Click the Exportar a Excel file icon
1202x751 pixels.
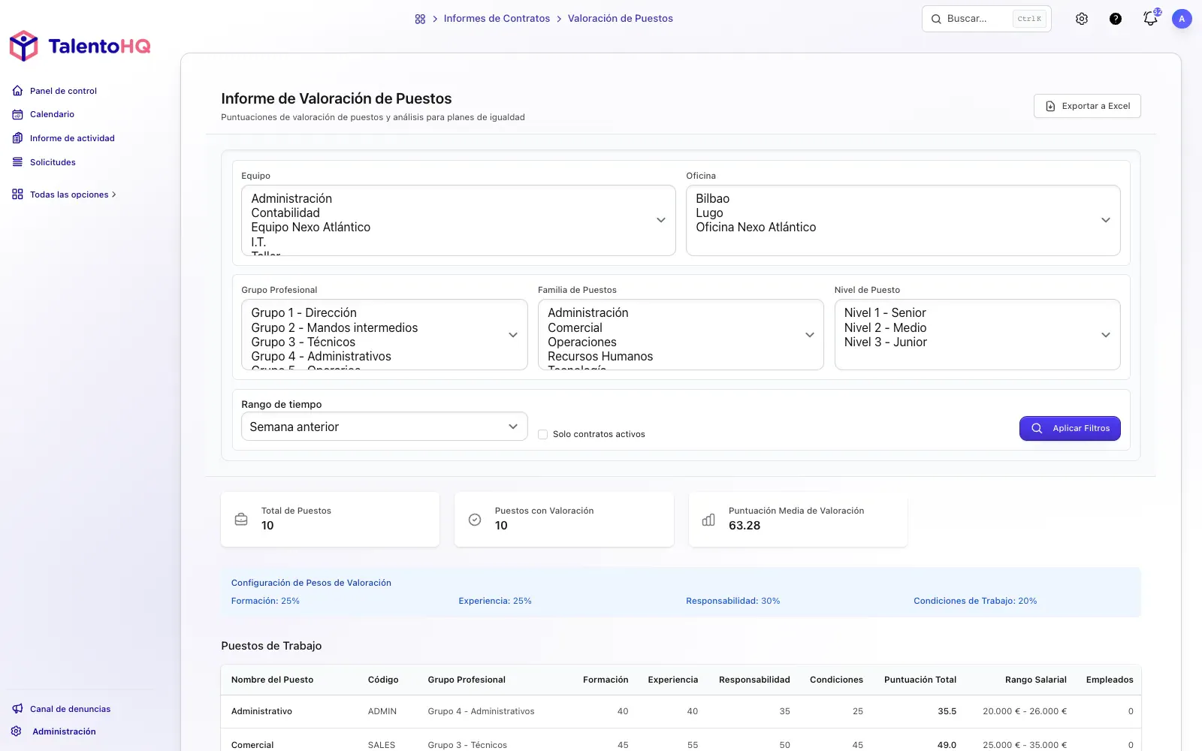pos(1050,106)
